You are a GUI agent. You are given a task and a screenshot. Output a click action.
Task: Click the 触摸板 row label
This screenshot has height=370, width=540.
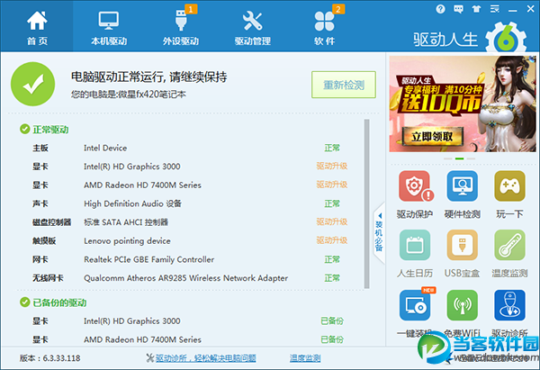coord(44,240)
